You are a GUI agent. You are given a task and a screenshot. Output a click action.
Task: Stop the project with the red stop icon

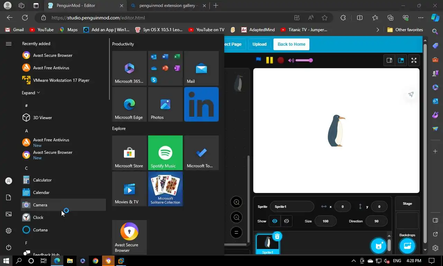pos(281,60)
